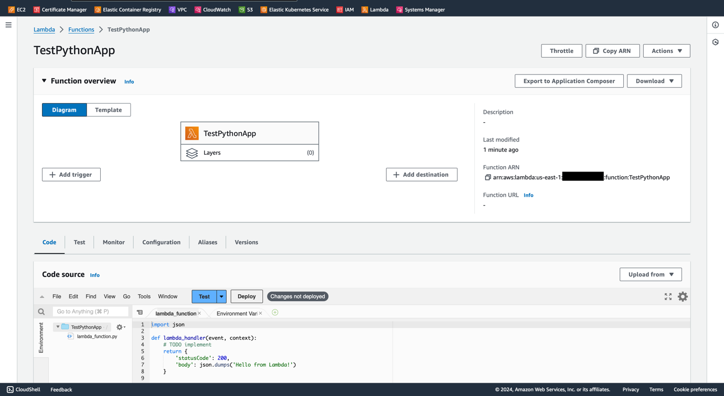Viewport: 724px width, 396px height.
Task: Collapse the TestPythonApp folder tree
Action: click(x=58, y=327)
